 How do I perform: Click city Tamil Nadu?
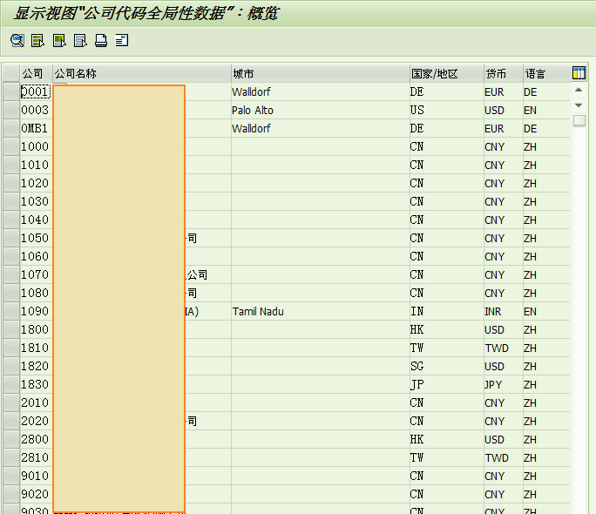(x=258, y=312)
